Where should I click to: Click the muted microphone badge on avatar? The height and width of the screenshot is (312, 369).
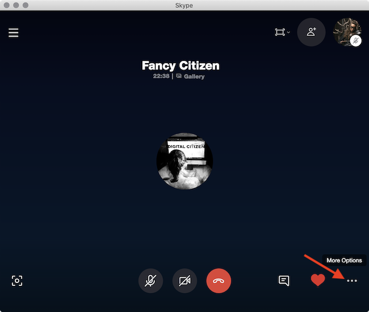[355, 40]
